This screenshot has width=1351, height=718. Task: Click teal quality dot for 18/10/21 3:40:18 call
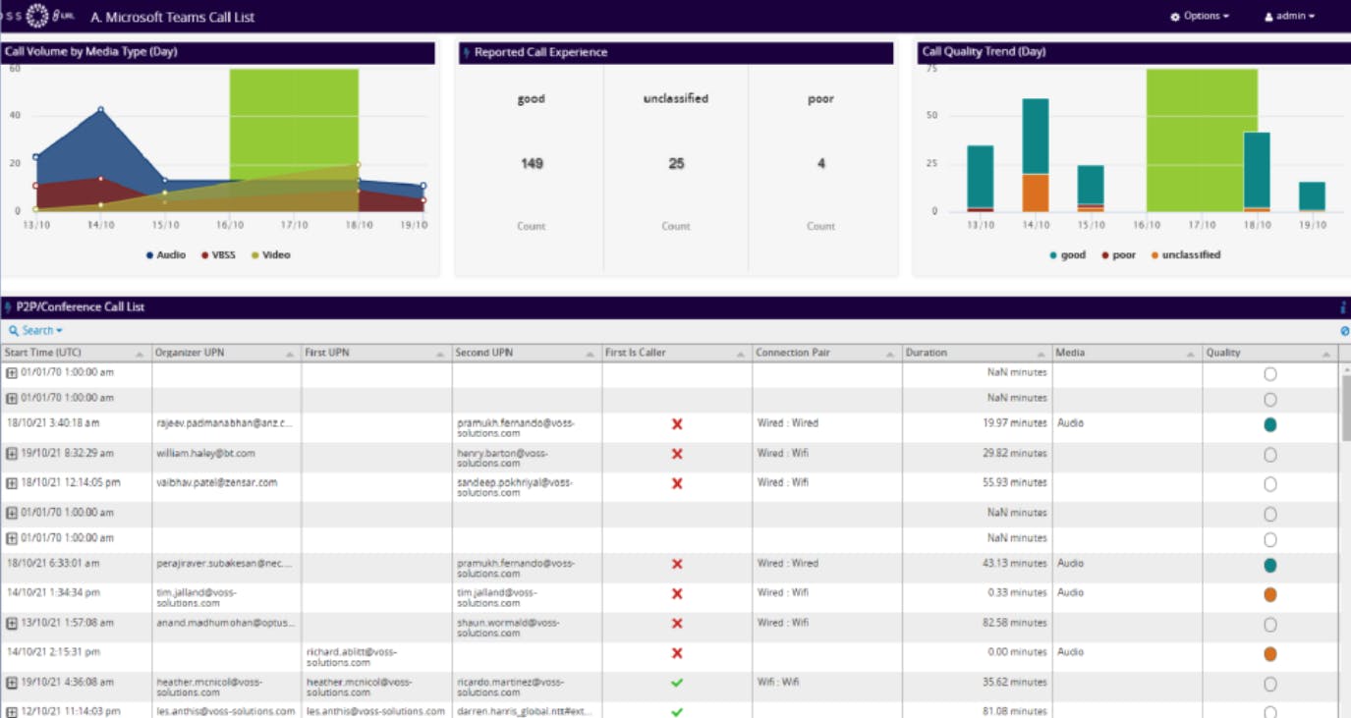coord(1269,424)
